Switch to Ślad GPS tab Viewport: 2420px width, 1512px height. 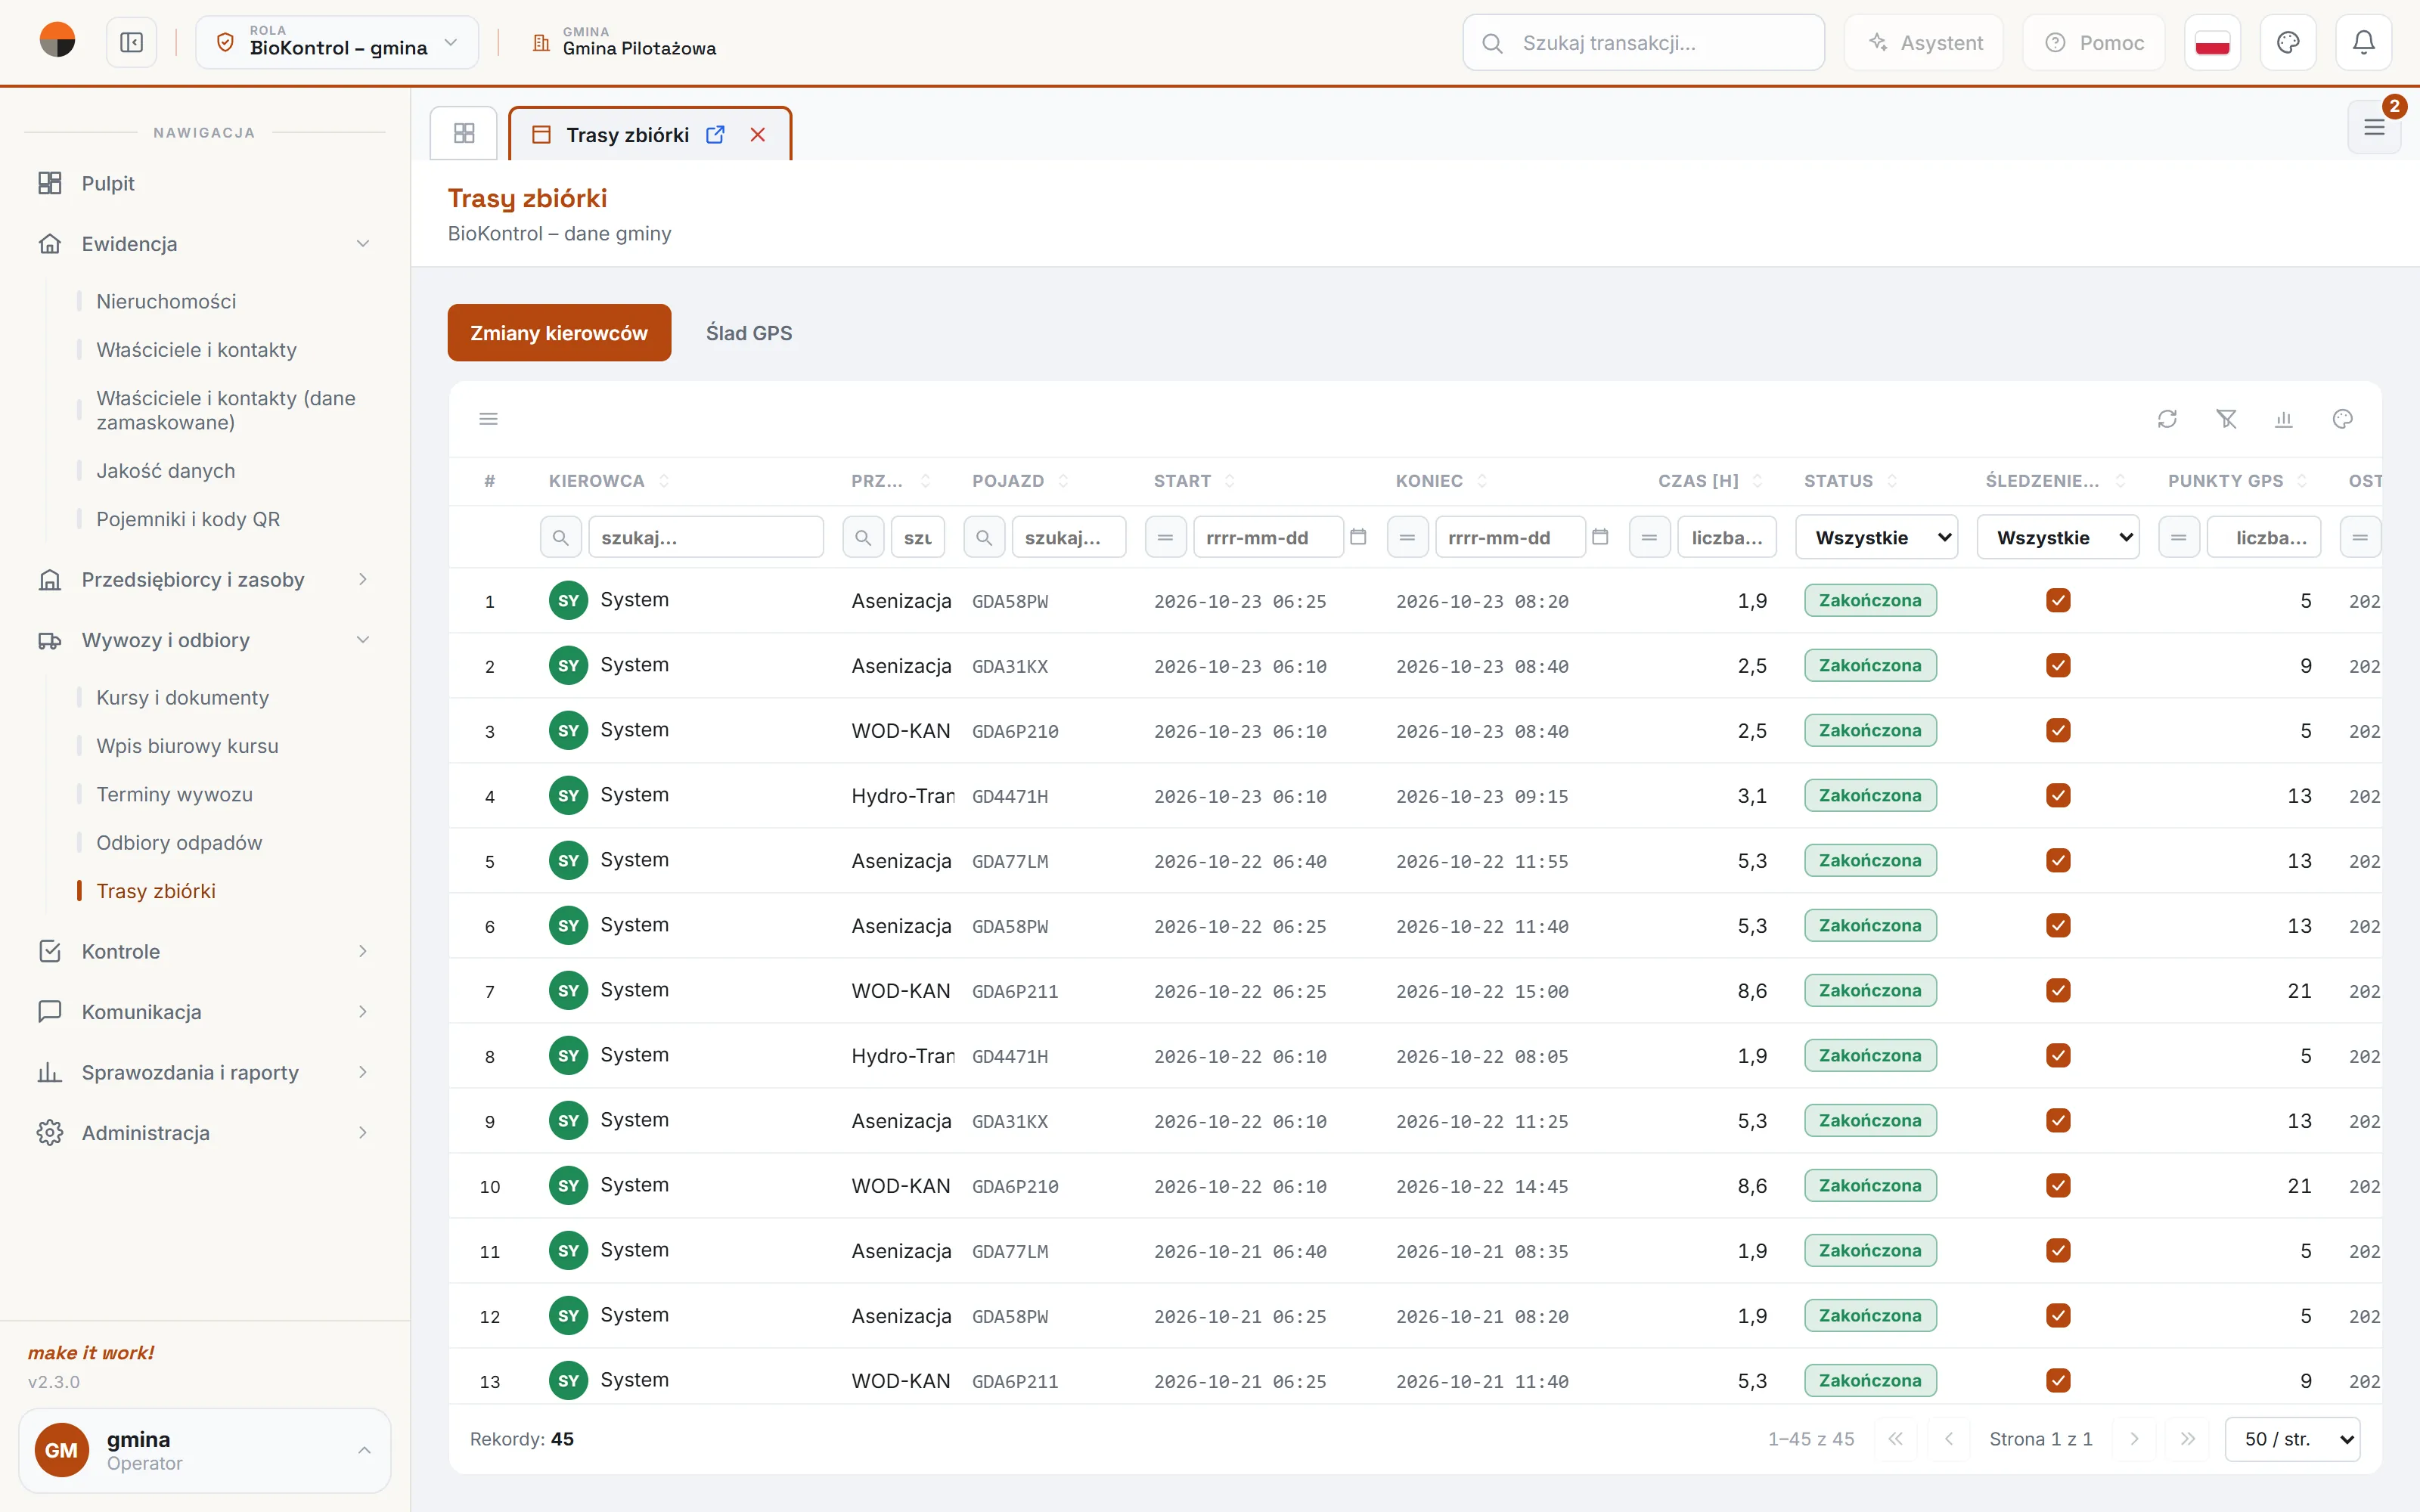[749, 333]
